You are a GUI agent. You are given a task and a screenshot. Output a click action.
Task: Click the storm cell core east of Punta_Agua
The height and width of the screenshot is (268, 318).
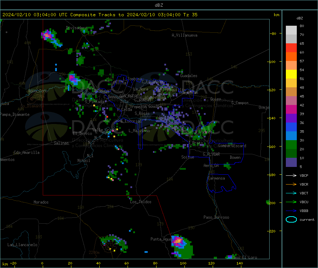[x=178, y=241]
